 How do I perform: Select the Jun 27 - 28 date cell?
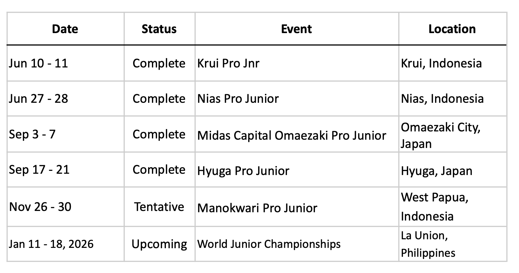point(38,99)
